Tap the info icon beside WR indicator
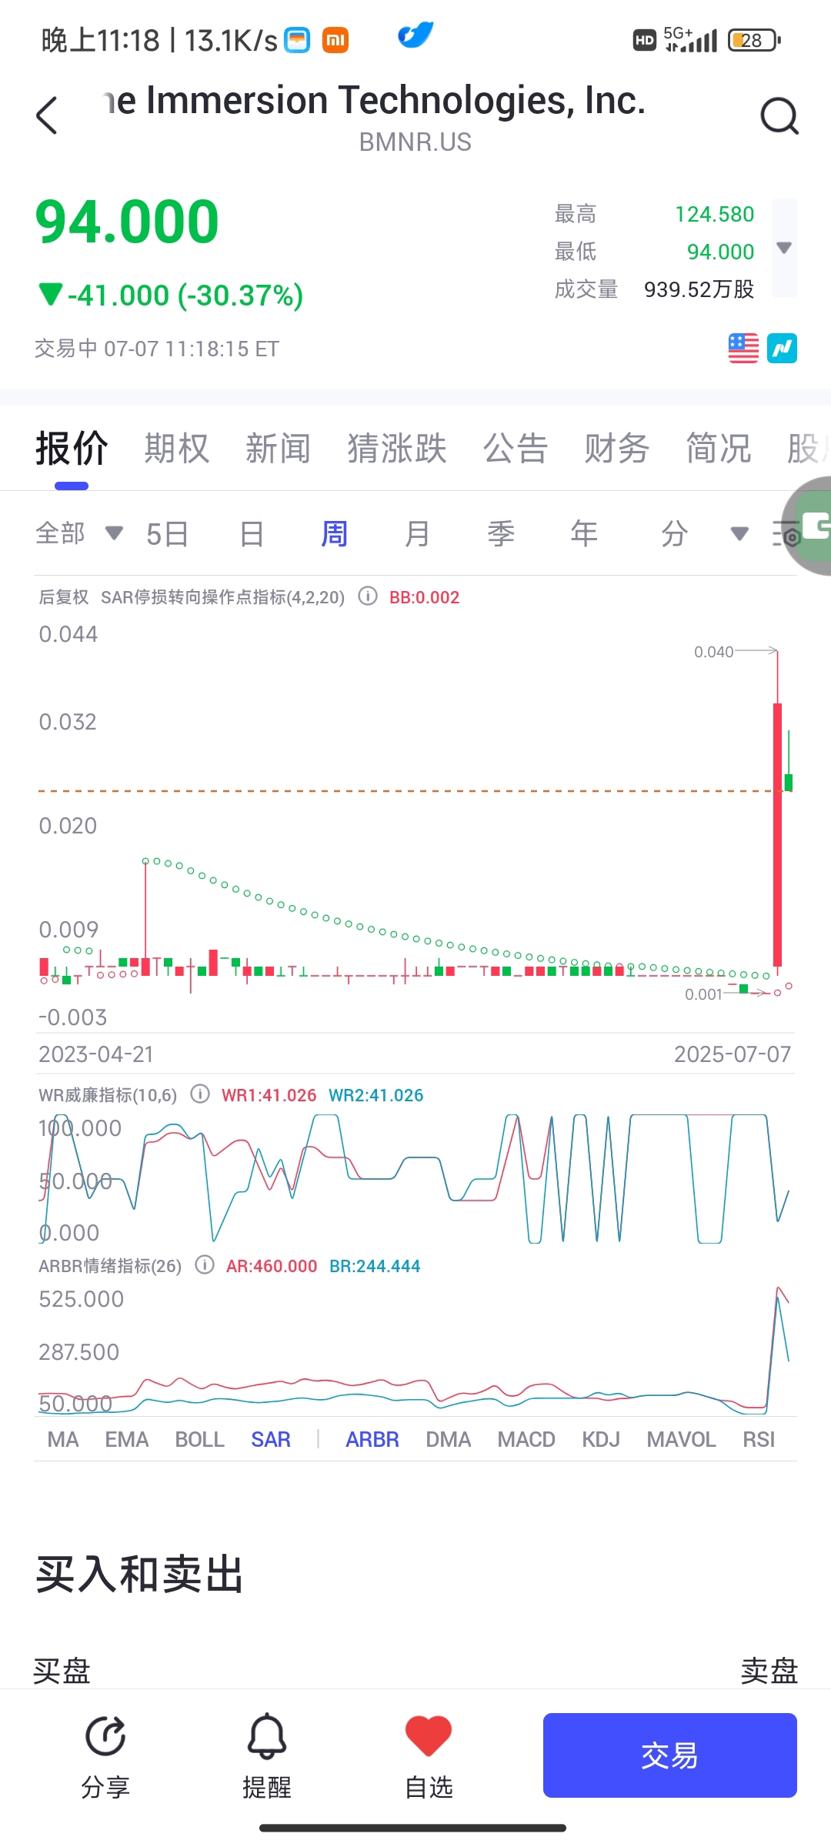The image size is (831, 1847). tap(200, 1094)
